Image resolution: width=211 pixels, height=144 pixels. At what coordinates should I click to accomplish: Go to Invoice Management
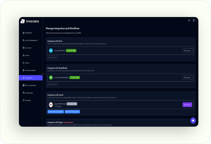tap(31, 40)
